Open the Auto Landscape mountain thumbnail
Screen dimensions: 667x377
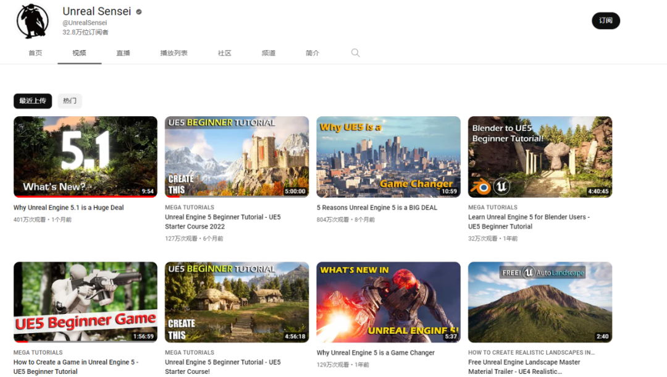pyautogui.click(x=540, y=302)
